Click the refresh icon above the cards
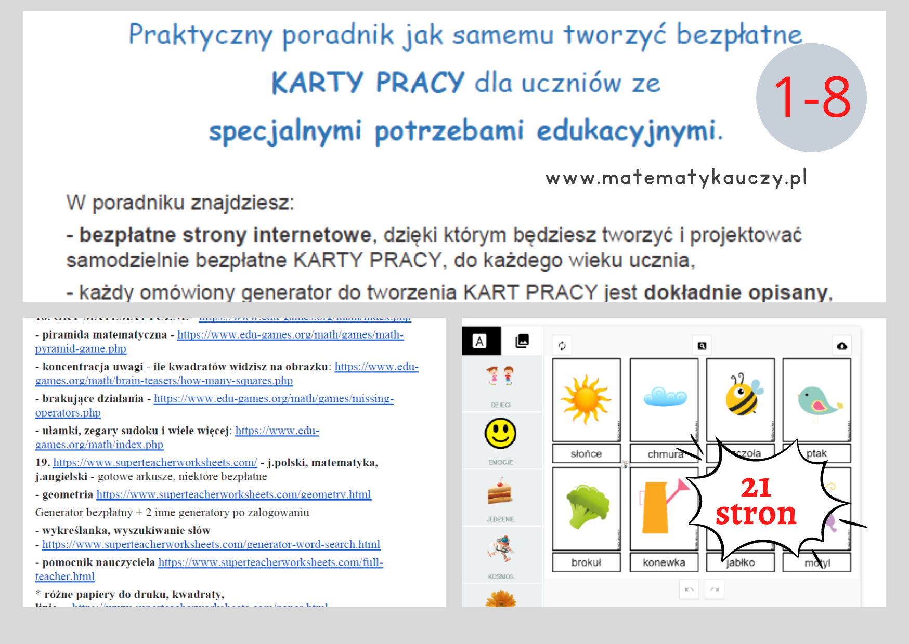909x644 pixels. pos(562,346)
